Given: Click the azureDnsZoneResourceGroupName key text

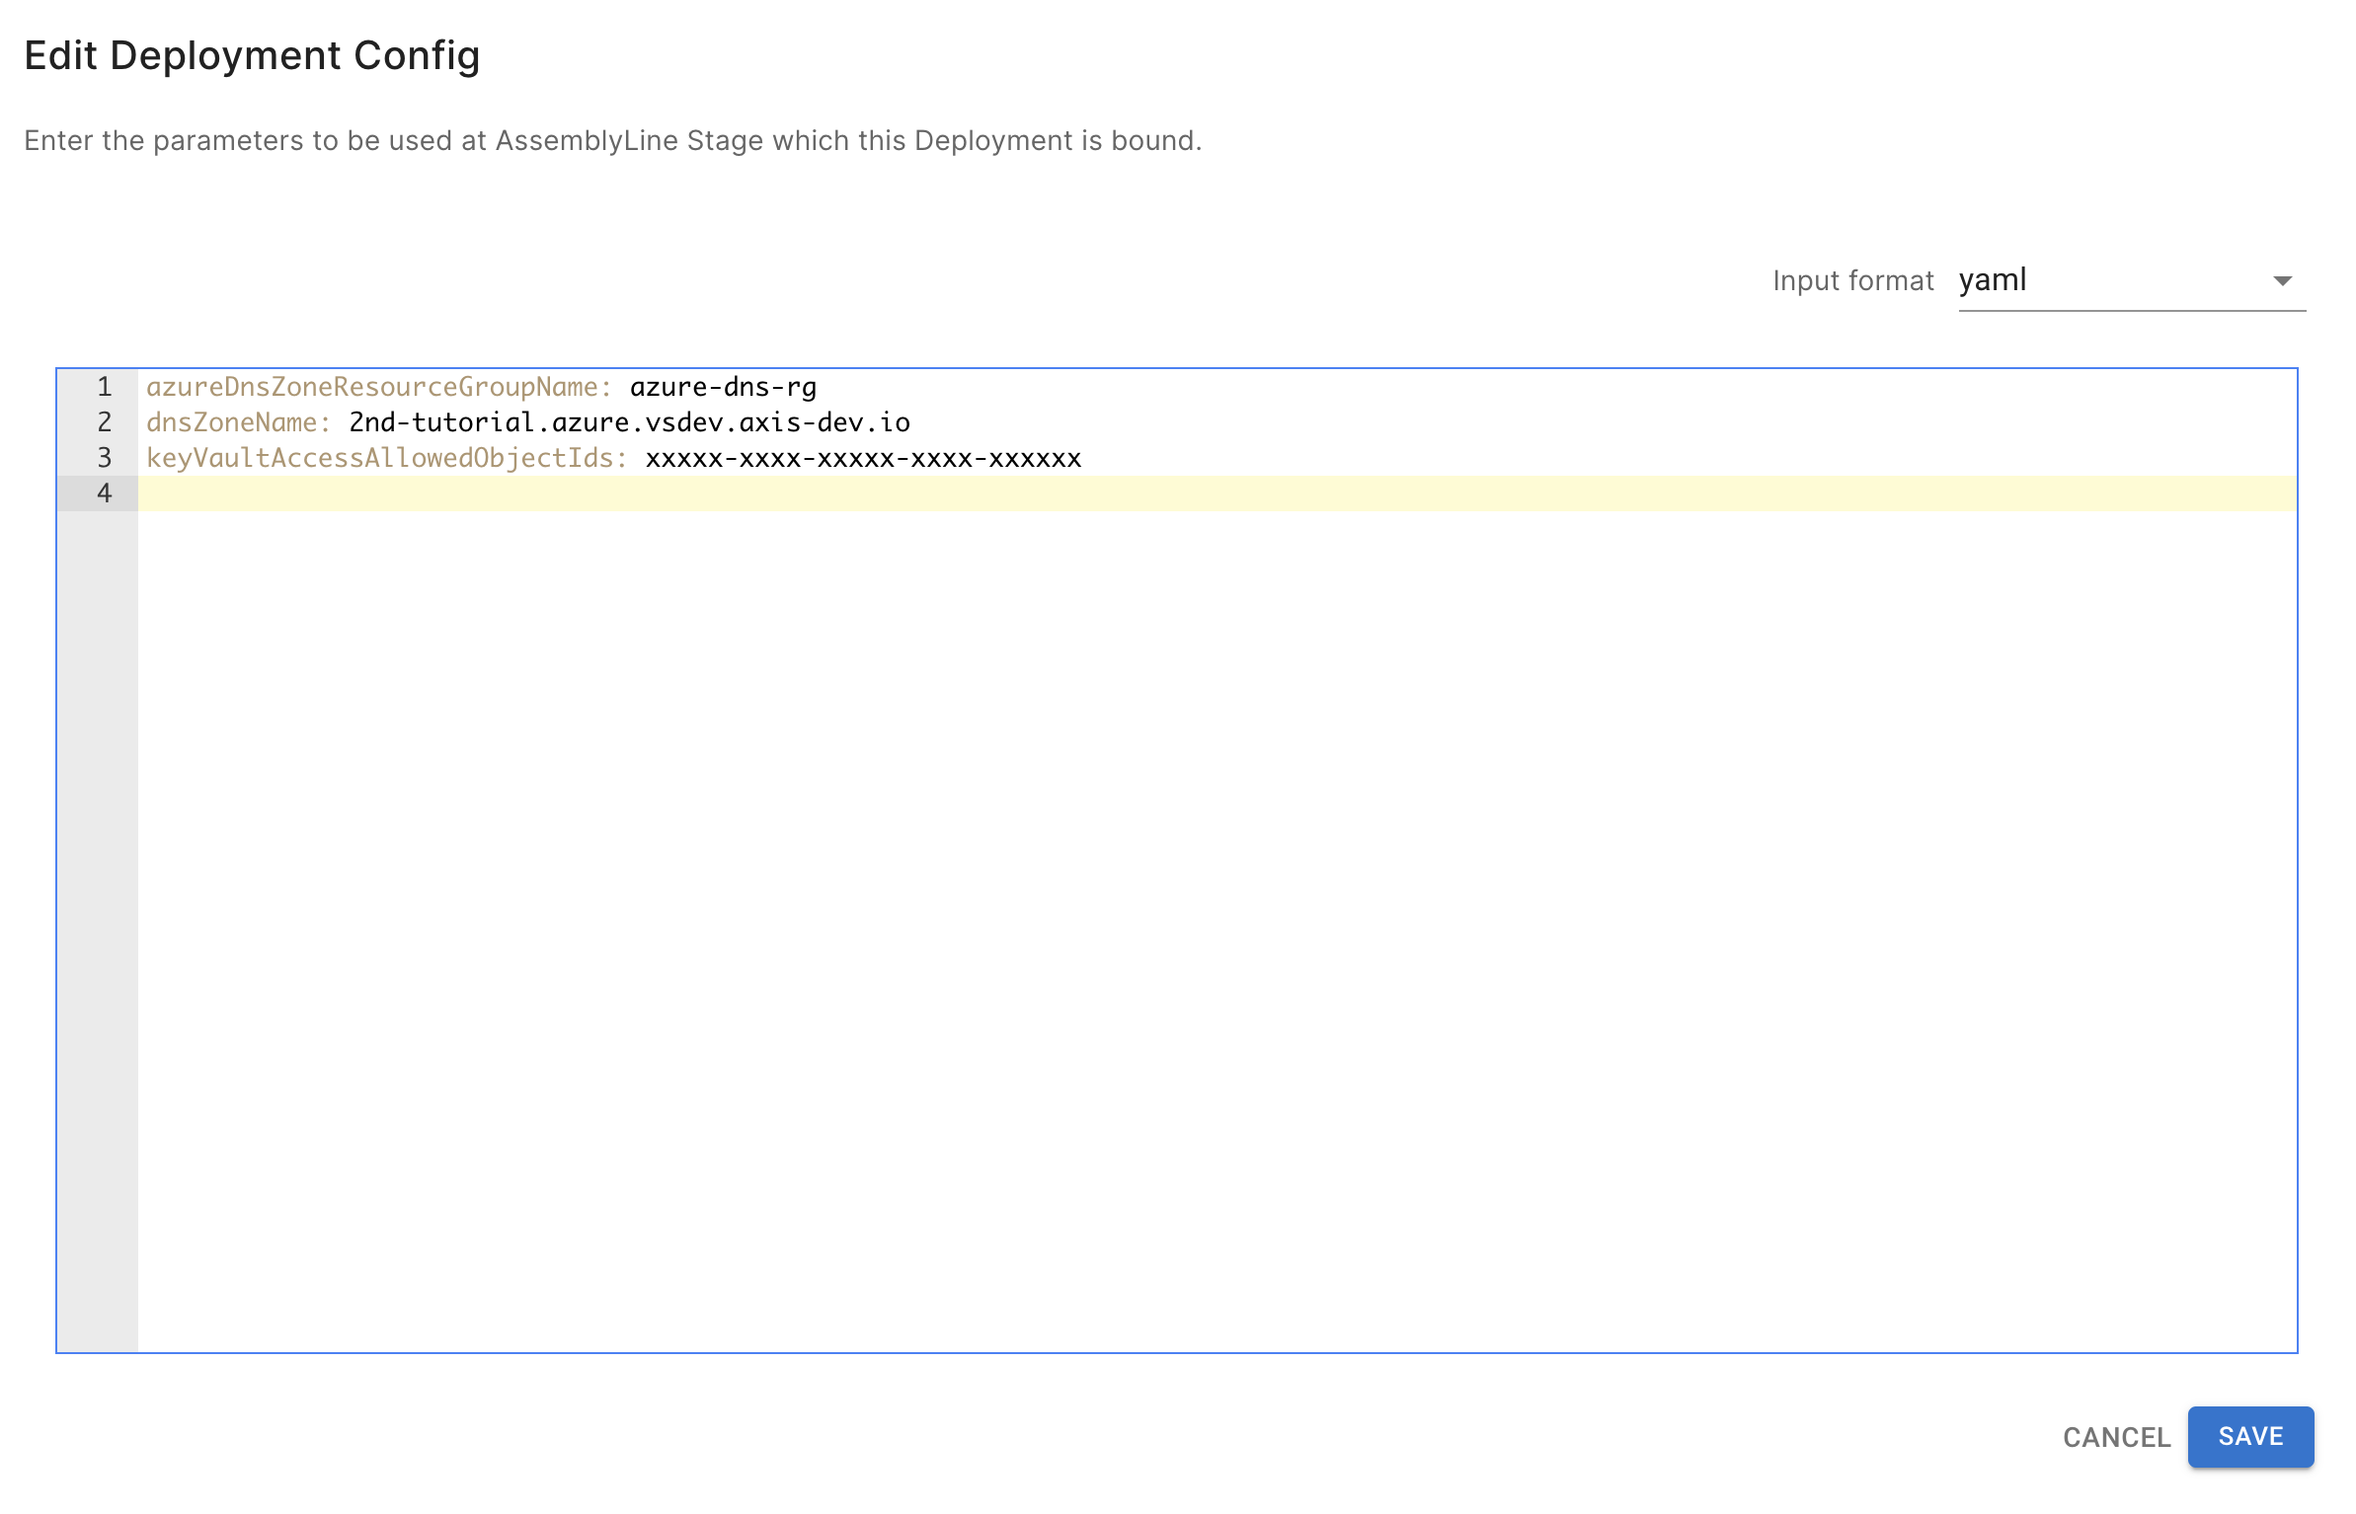Looking at the screenshot, I should click(x=378, y=387).
